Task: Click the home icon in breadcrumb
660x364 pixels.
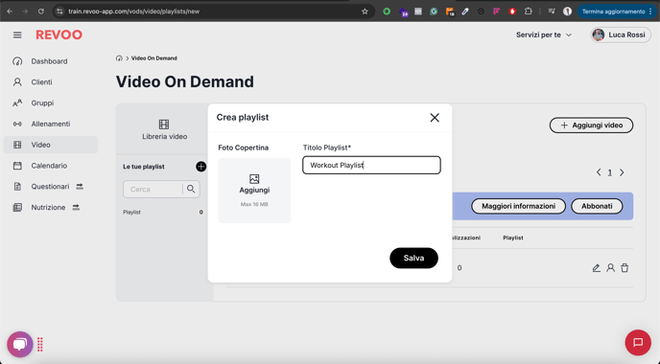Action: 119,58
